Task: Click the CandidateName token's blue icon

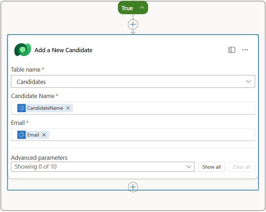Action: click(x=22, y=108)
